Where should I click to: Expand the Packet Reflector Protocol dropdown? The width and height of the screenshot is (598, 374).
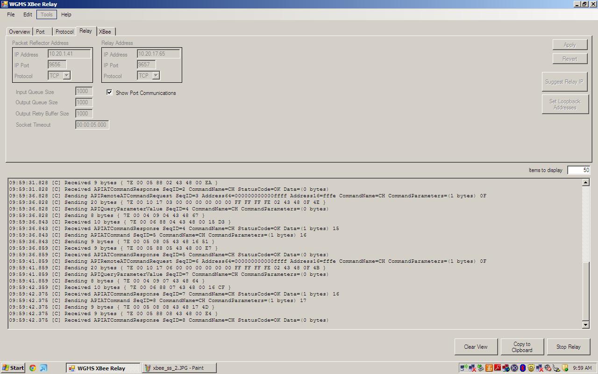67,75
